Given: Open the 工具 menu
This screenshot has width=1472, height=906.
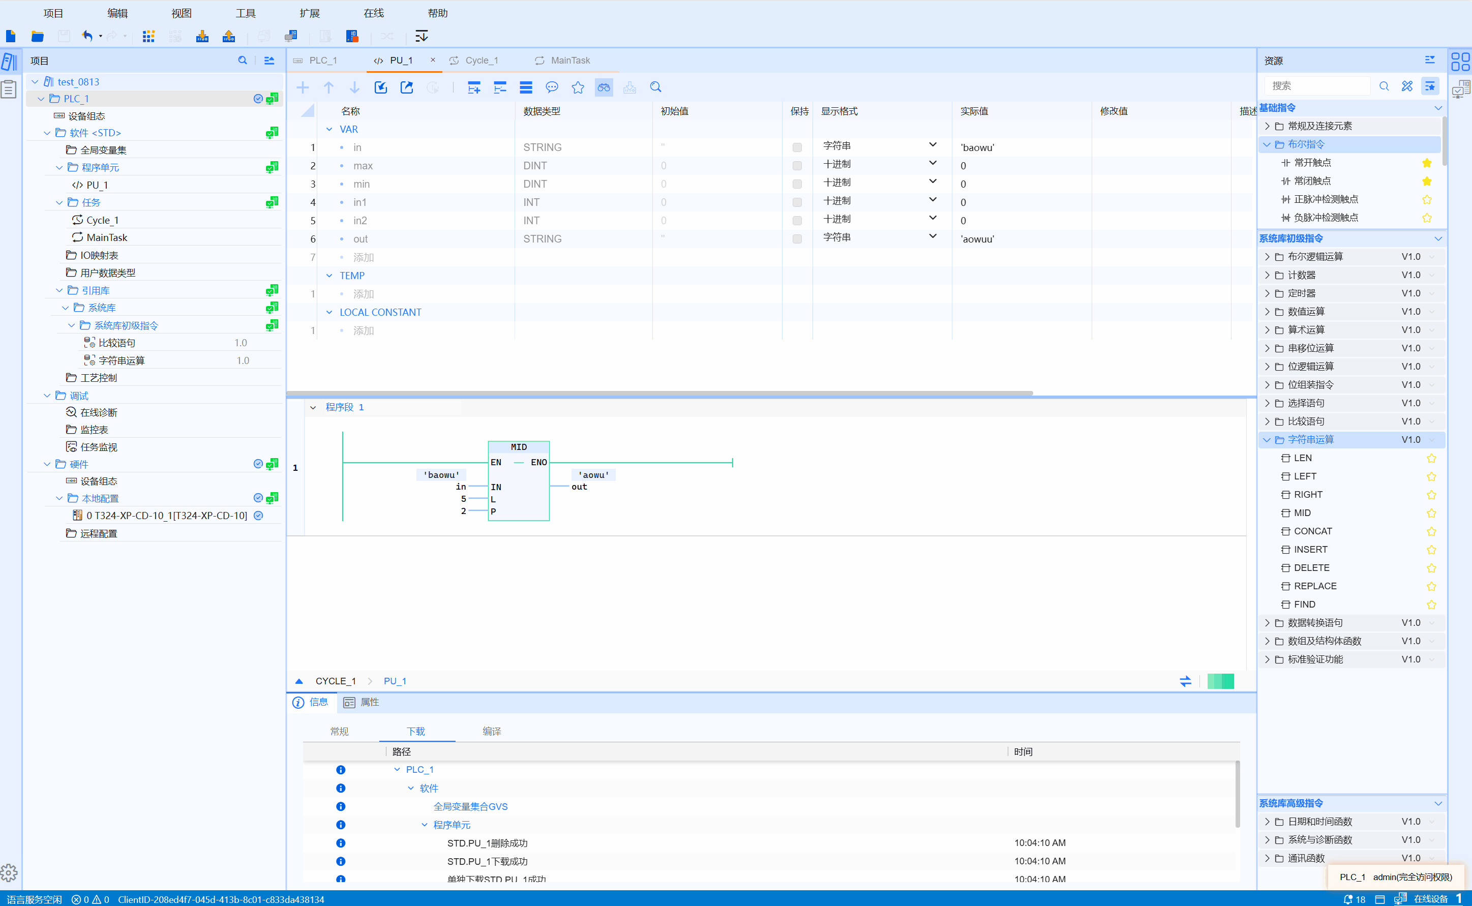Looking at the screenshot, I should (245, 13).
